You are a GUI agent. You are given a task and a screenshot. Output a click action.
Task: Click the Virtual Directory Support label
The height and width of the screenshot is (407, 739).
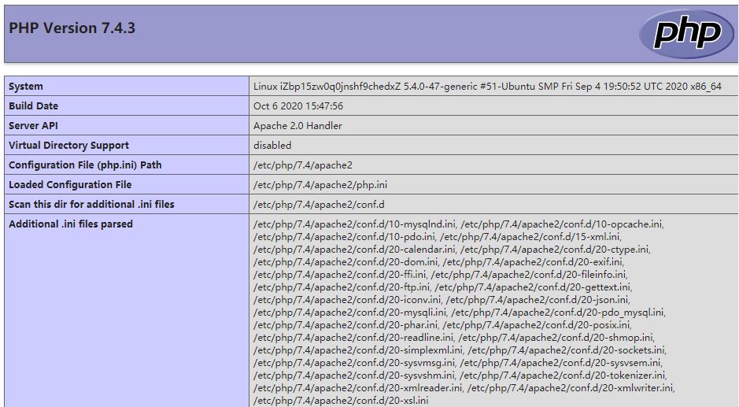[68, 146]
